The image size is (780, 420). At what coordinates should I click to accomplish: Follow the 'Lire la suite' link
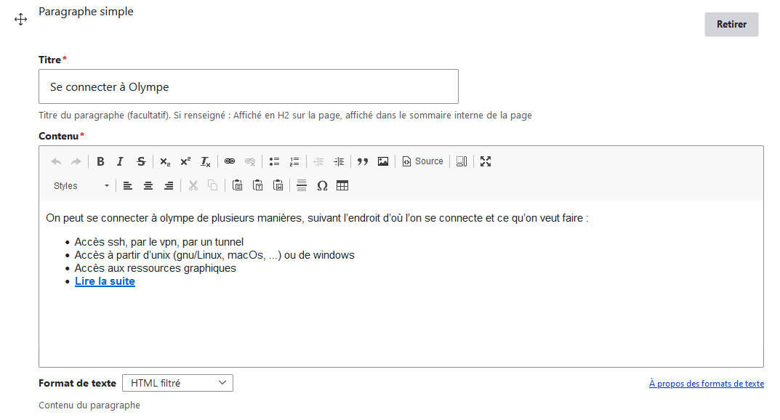104,280
